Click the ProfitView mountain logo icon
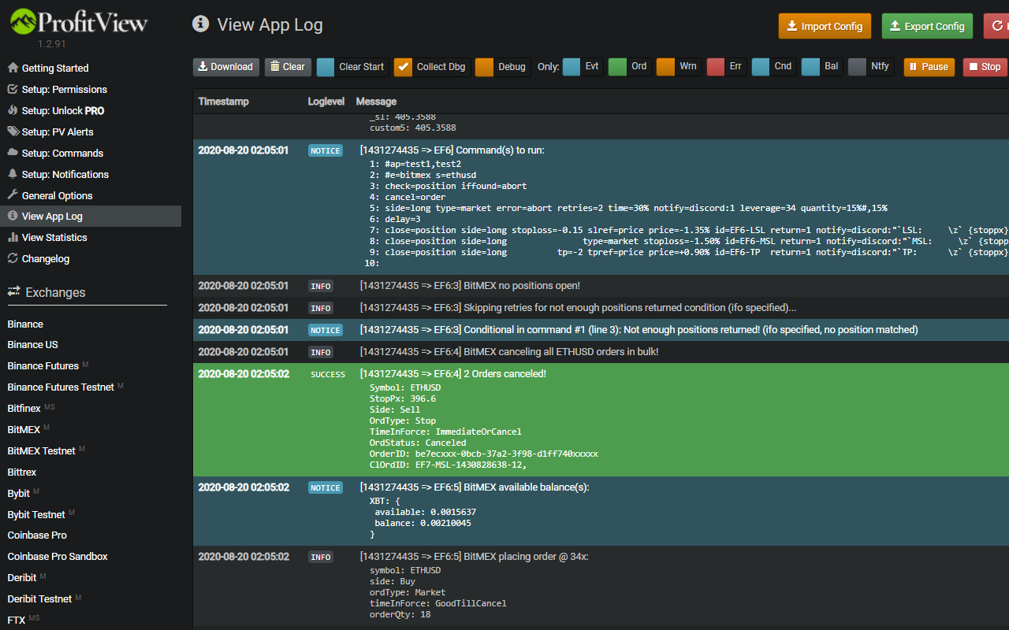 pos(23,21)
